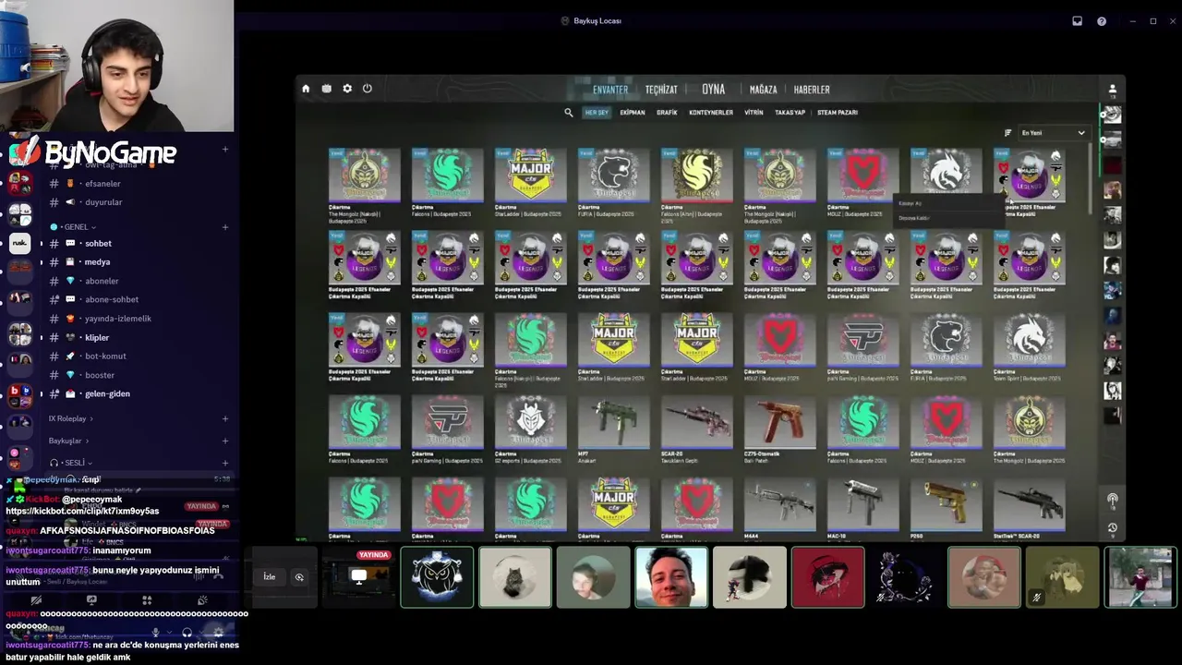This screenshot has width=1182, height=665.
Task: Click the inventory search magnifier icon
Action: 569,113
